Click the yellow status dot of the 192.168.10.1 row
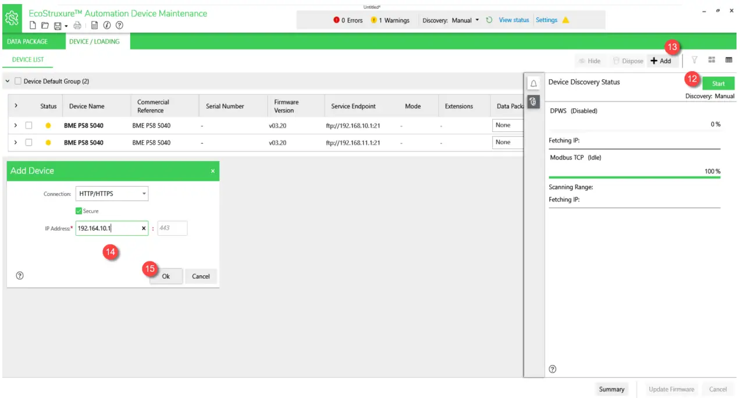The height and width of the screenshot is (398, 740). 48,125
